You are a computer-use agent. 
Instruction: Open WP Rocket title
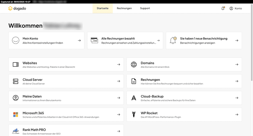[149, 113]
